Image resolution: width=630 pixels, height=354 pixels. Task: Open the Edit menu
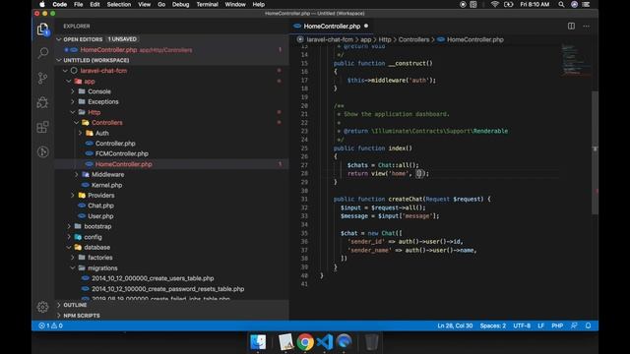coord(94,4)
